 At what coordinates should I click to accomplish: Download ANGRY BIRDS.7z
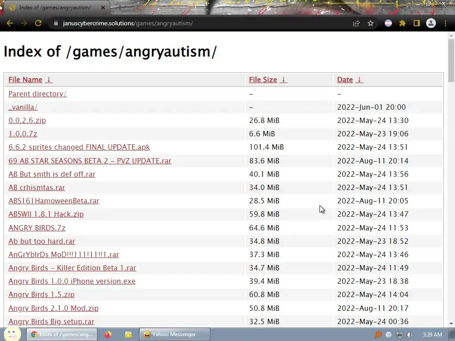click(37, 228)
